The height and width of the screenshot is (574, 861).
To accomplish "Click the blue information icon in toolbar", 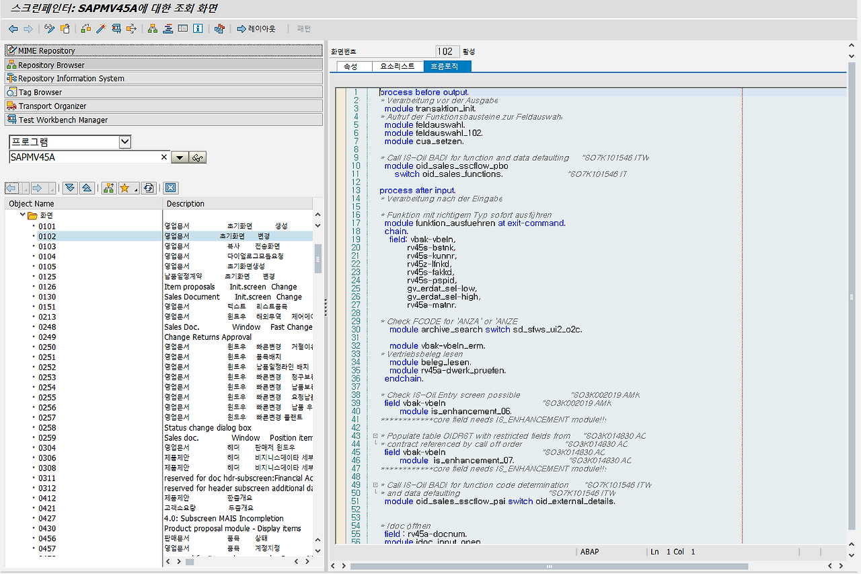I will [x=198, y=29].
